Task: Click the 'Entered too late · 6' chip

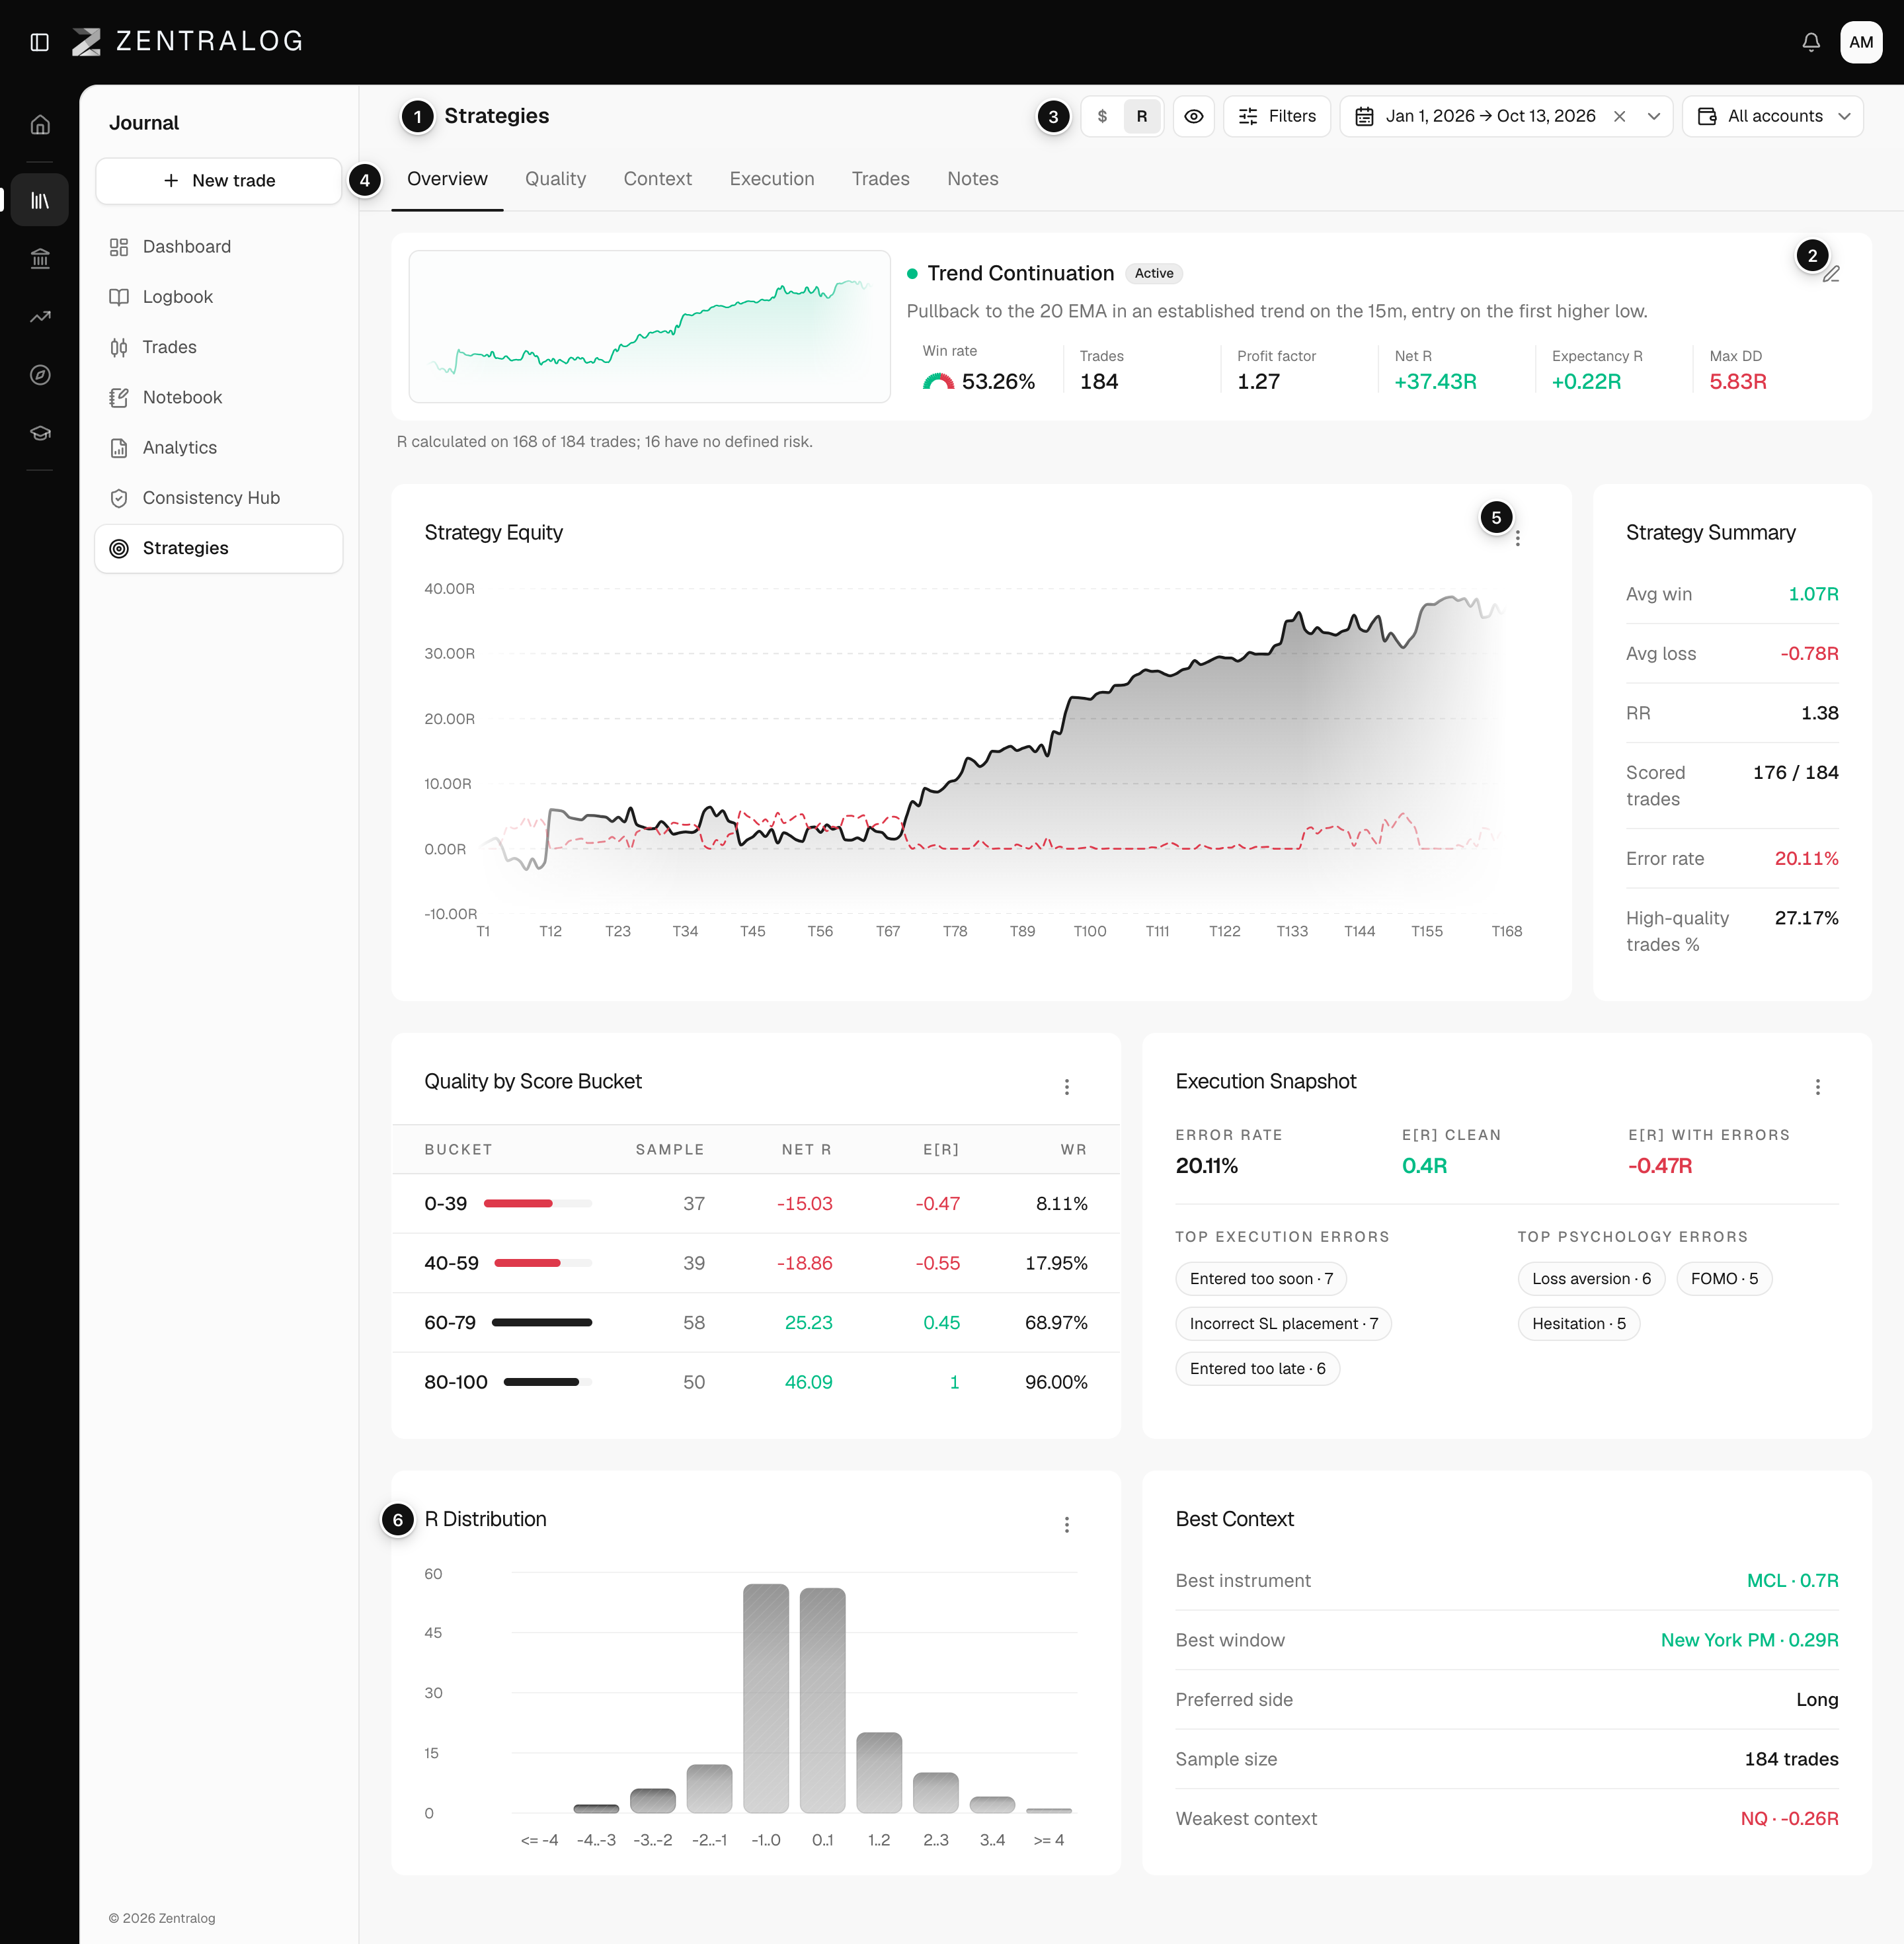Action: tap(1257, 1369)
